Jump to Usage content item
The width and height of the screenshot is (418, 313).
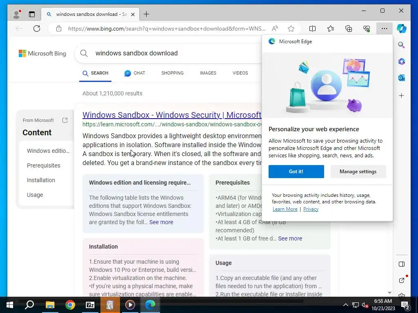(35, 195)
